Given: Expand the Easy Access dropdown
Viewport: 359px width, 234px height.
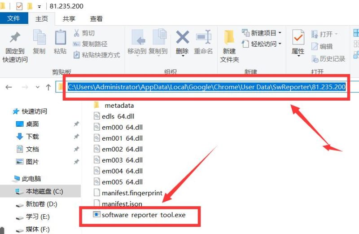Looking at the screenshot, I should click(x=280, y=44).
